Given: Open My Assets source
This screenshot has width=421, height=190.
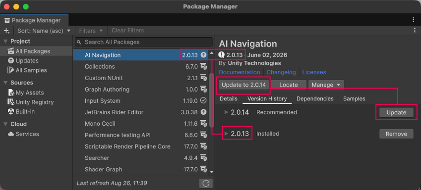Looking at the screenshot, I should point(36,93).
